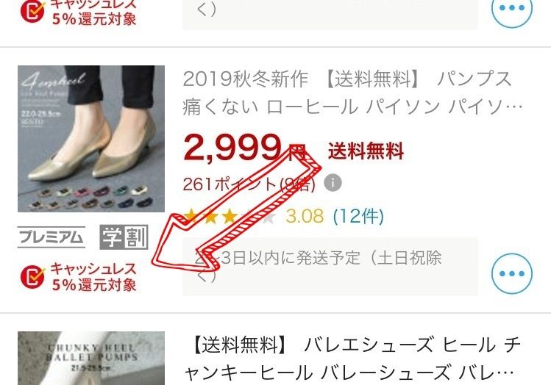Screen dimensions: 551x385
Task: Tap the top listing's shipping info box
Action: tap(330, 15)
